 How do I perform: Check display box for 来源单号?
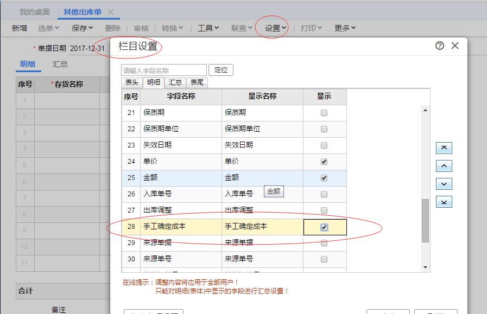coord(324,259)
